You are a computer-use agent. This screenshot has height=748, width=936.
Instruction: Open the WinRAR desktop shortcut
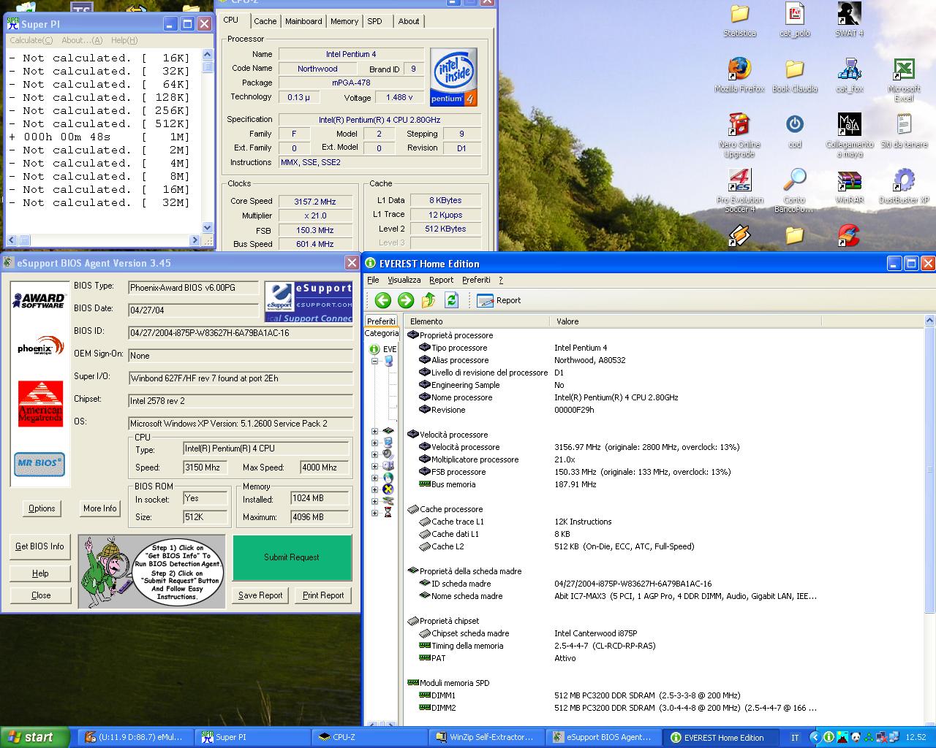click(849, 186)
